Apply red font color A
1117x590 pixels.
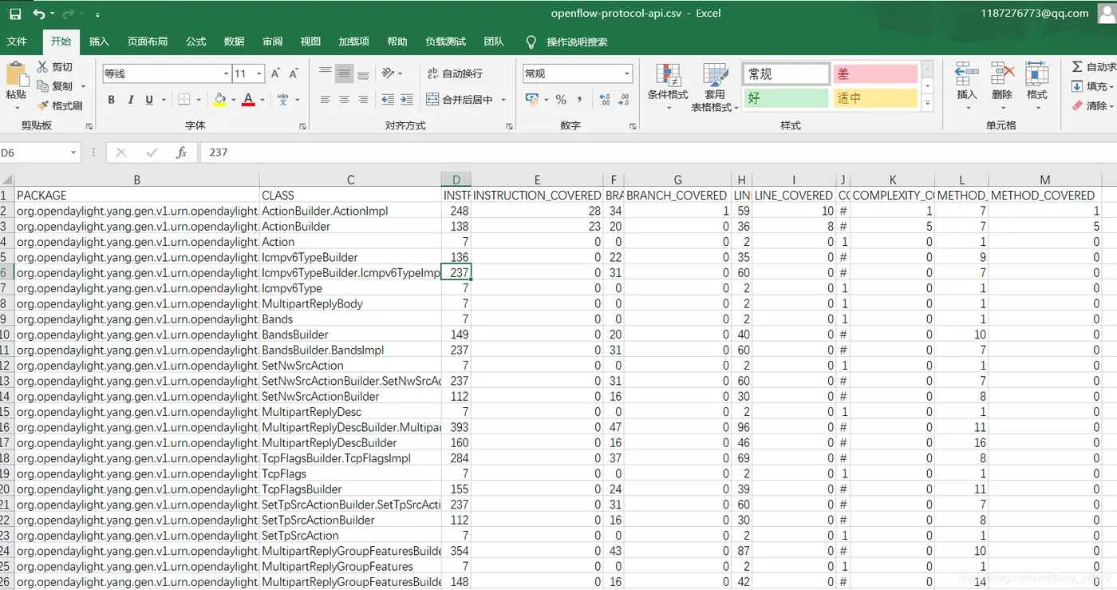(248, 100)
